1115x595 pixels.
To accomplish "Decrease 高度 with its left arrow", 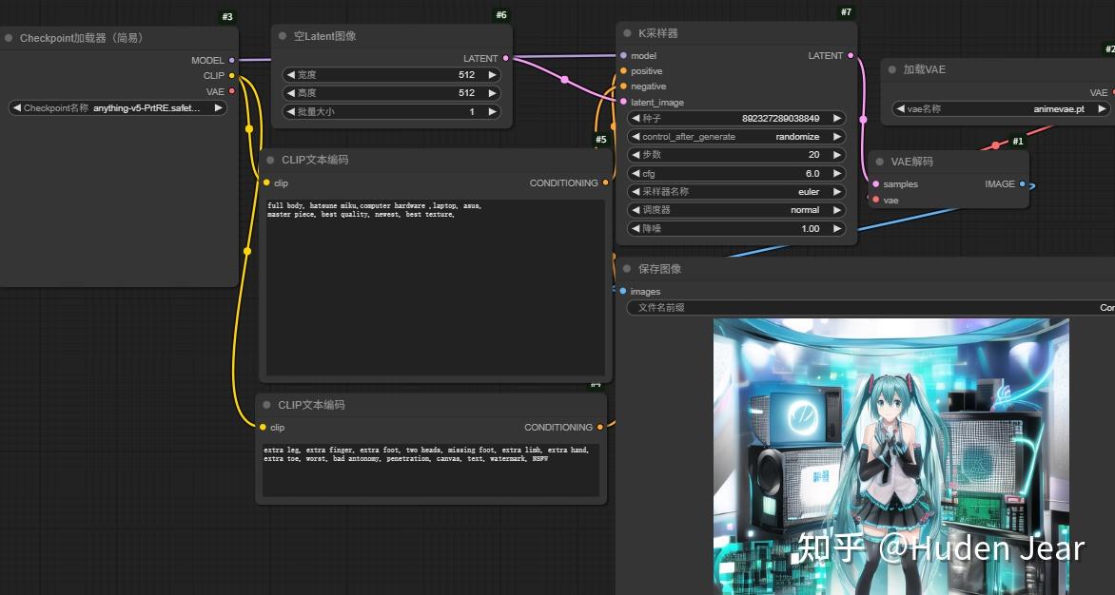I will click(290, 93).
